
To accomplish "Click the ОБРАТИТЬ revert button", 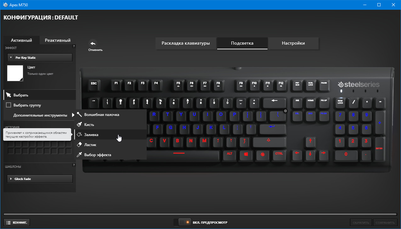I will coord(361,223).
